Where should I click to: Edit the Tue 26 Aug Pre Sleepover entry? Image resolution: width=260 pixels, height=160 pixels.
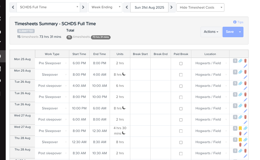point(245,100)
